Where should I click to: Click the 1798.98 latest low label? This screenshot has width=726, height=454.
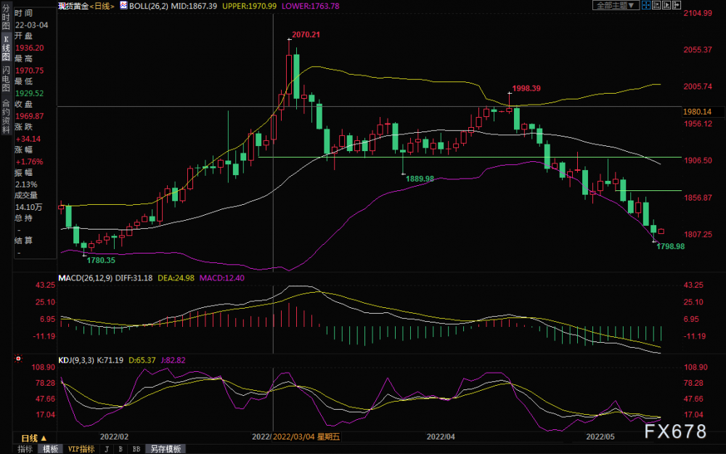click(x=670, y=246)
